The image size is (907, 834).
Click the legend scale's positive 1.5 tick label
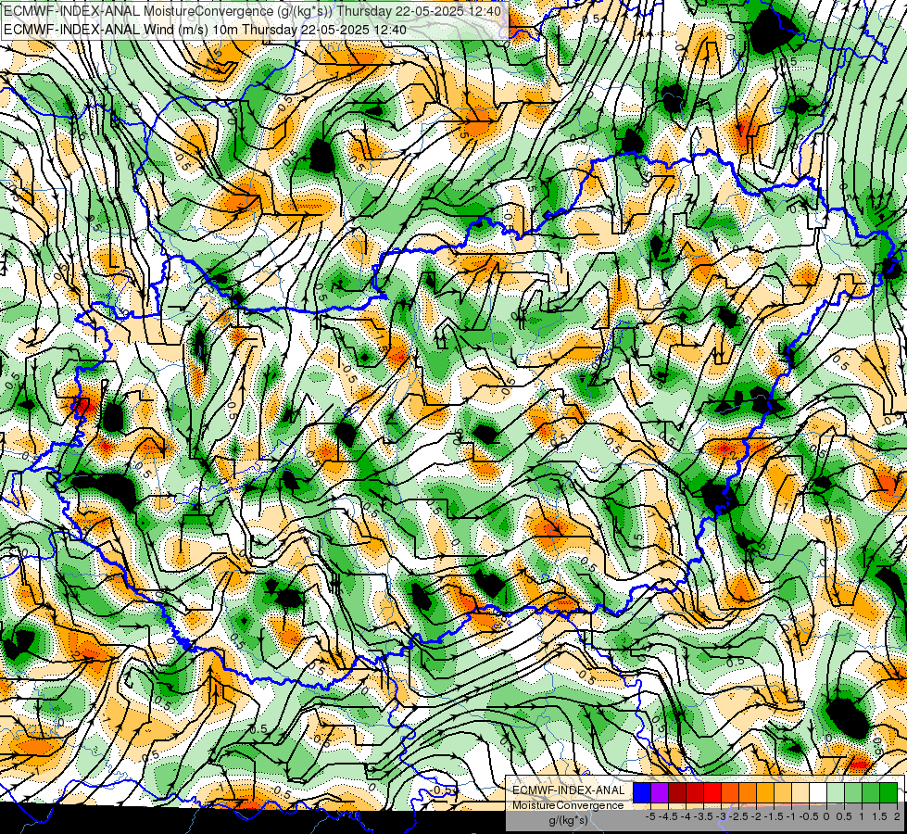tap(880, 816)
